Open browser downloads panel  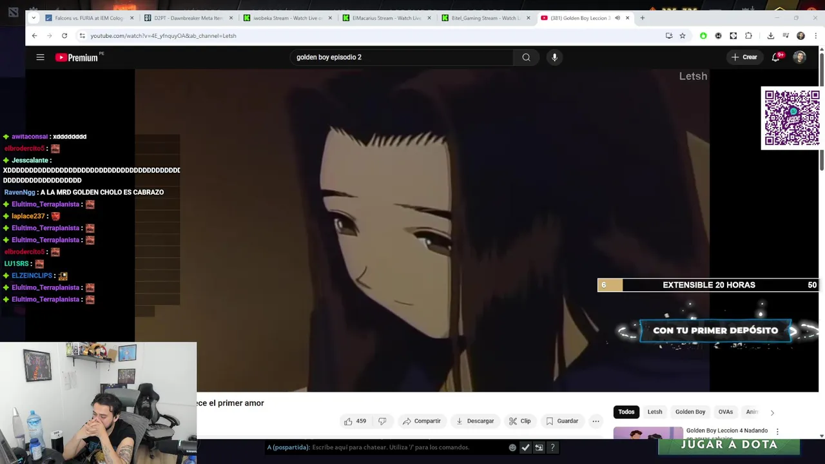(770, 35)
